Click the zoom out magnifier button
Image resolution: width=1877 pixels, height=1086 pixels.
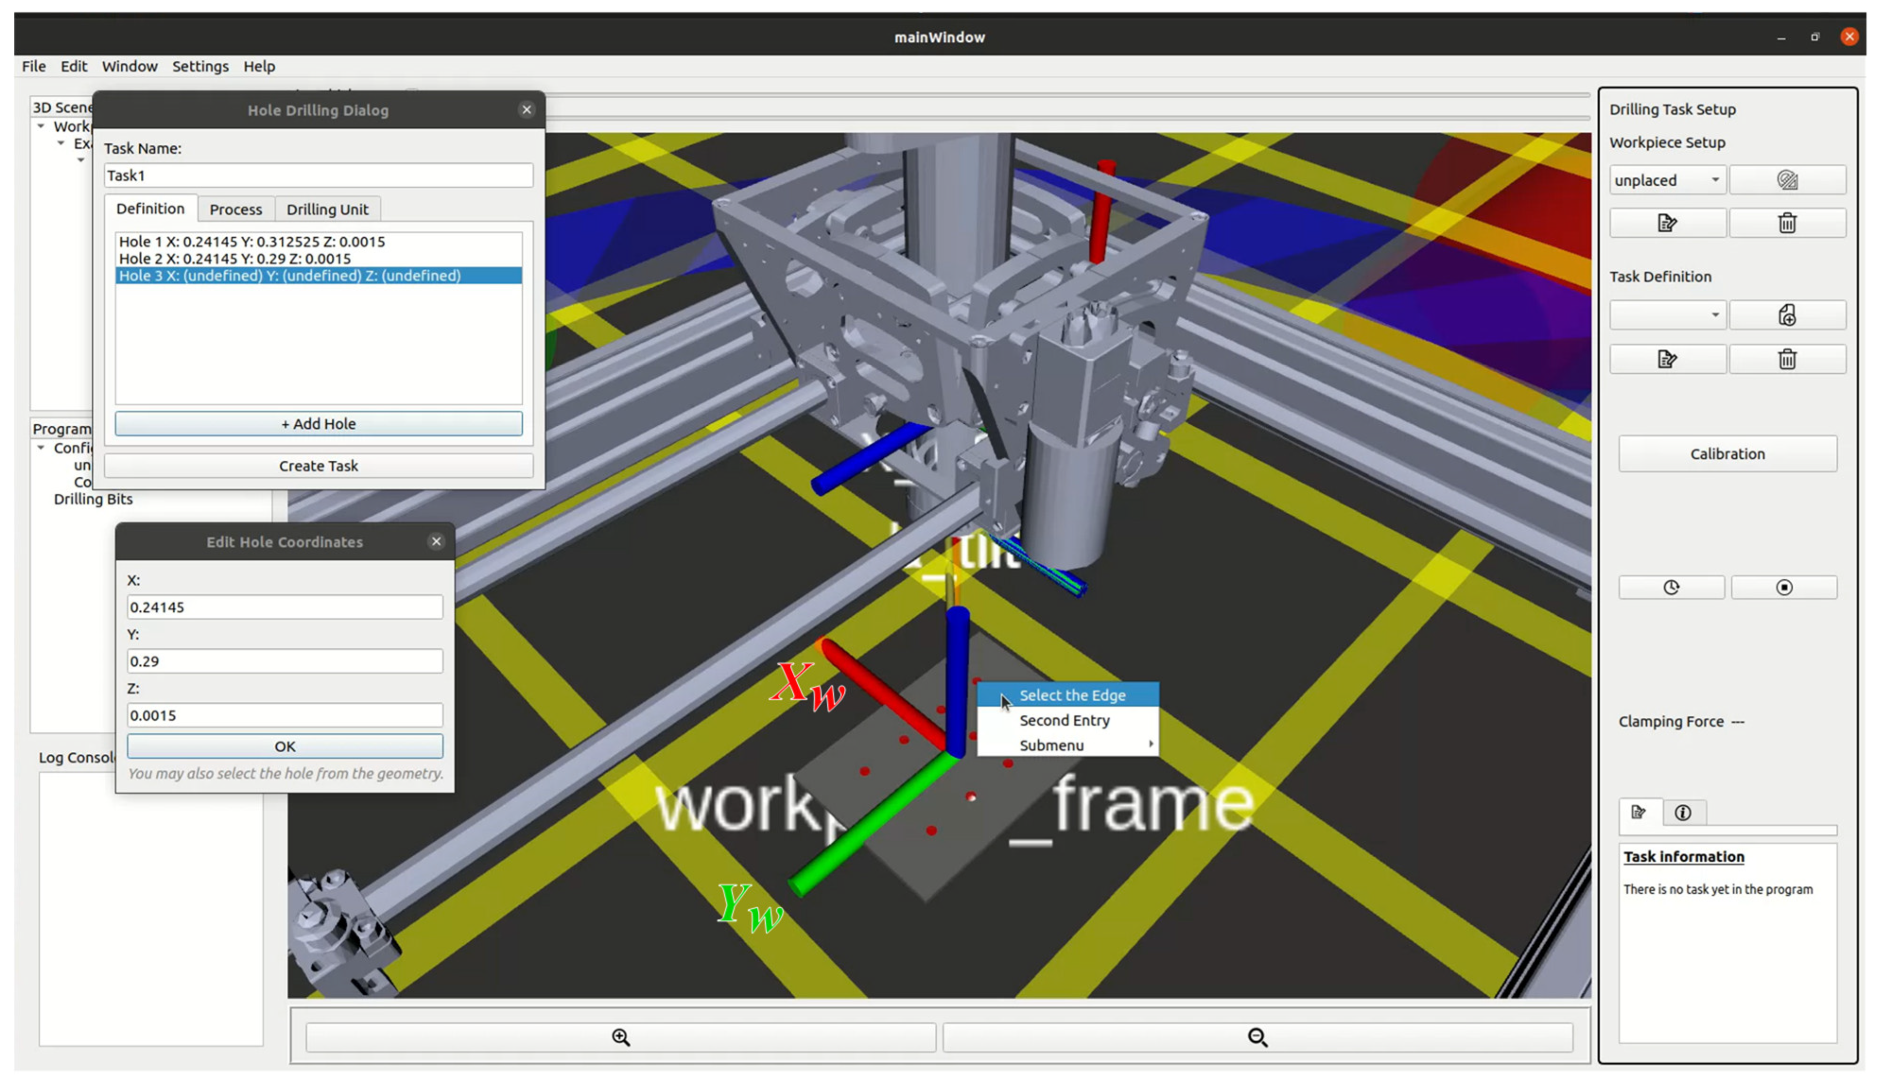1257,1037
